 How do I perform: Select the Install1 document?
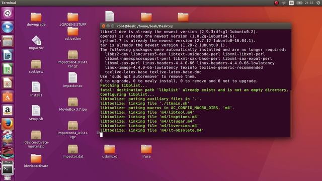[36, 89]
